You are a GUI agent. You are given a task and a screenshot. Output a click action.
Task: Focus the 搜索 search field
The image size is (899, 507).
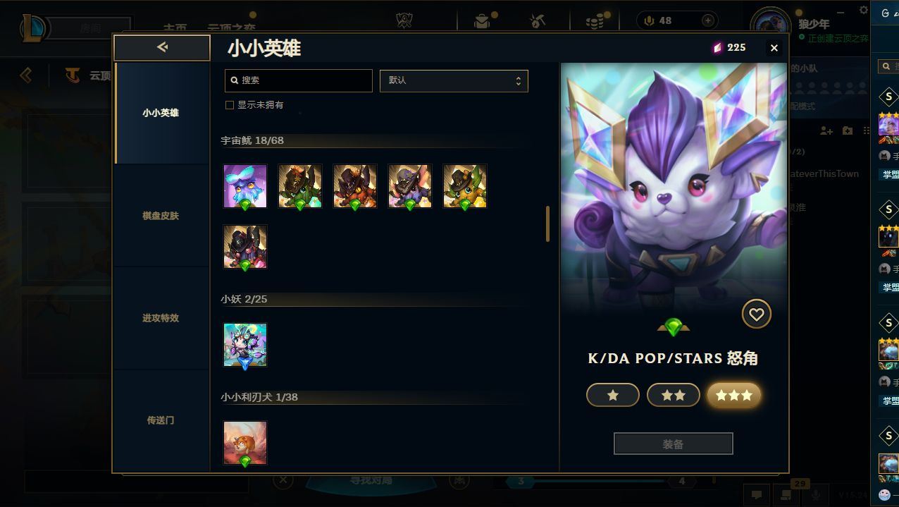click(x=299, y=80)
